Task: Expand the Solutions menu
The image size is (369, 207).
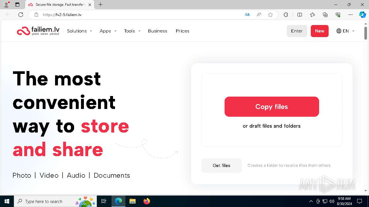Action: 80,31
